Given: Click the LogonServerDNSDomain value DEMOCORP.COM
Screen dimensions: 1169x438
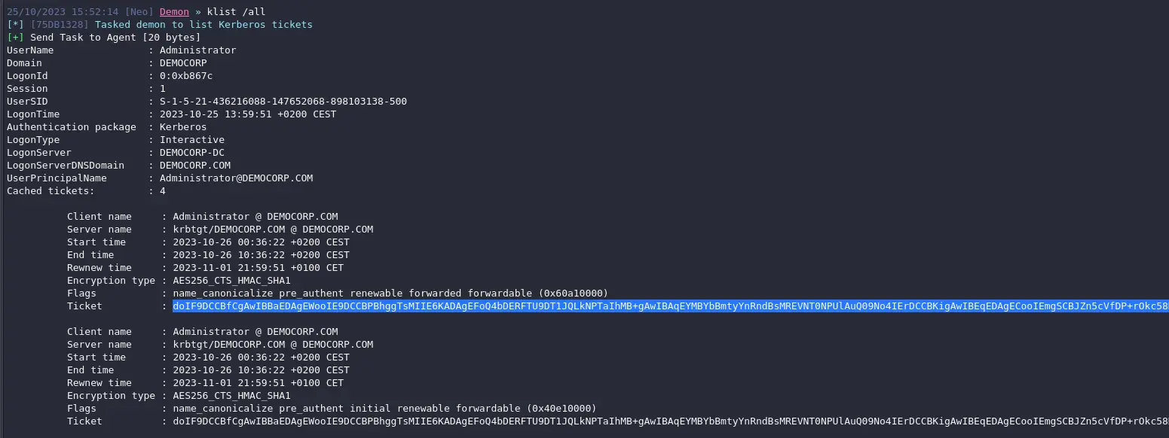Looking at the screenshot, I should click(195, 166).
